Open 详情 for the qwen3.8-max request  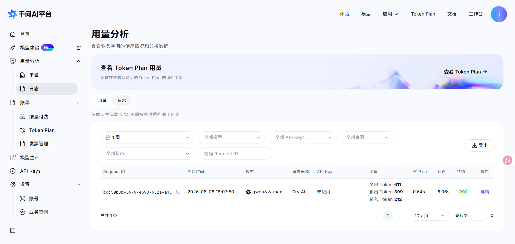(x=485, y=192)
